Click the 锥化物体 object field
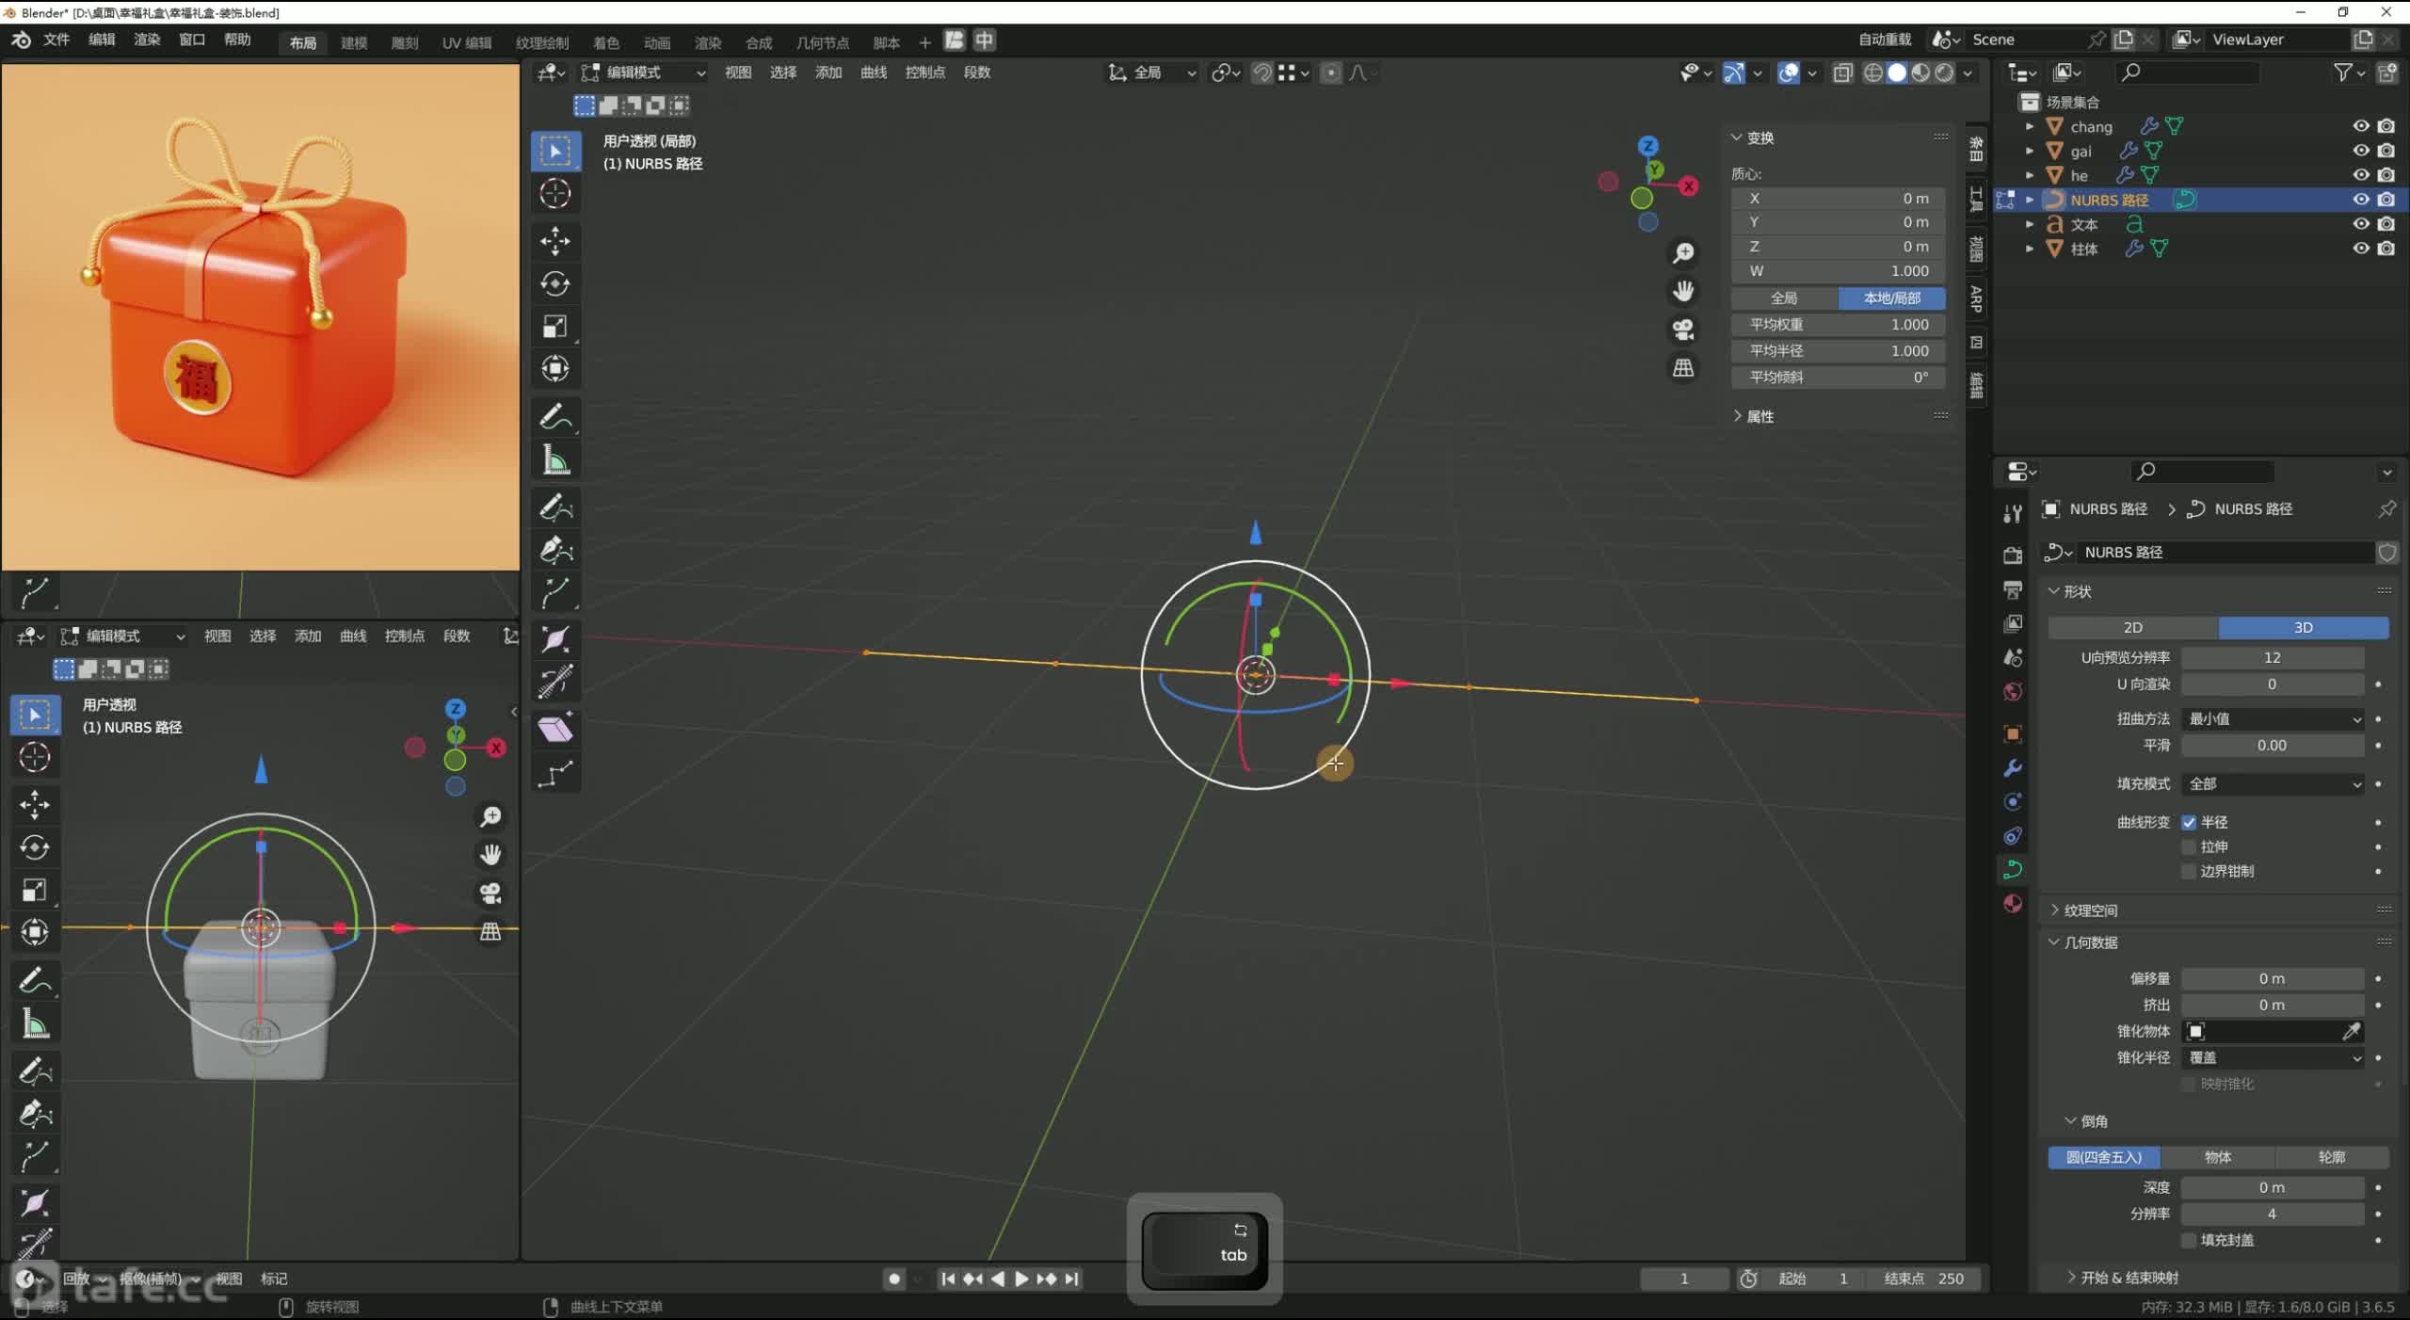 pos(2261,1031)
